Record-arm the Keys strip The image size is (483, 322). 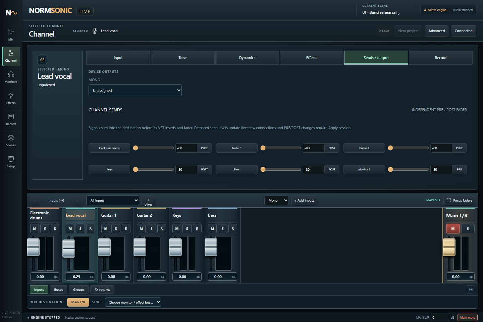point(197,228)
